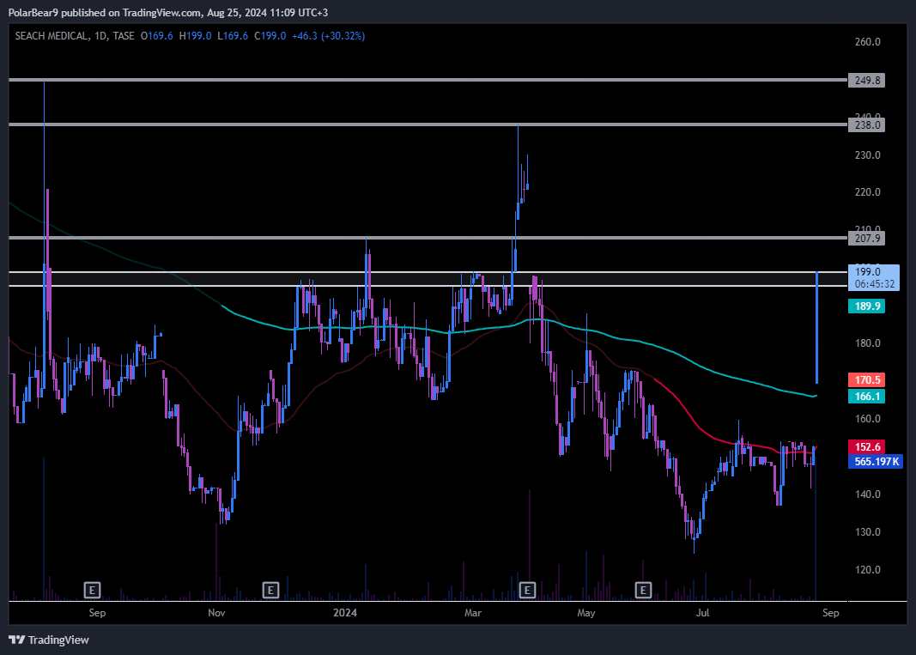The width and height of the screenshot is (916, 655).
Task: Select the 238.0 horizontal line price label
Action: (867, 125)
